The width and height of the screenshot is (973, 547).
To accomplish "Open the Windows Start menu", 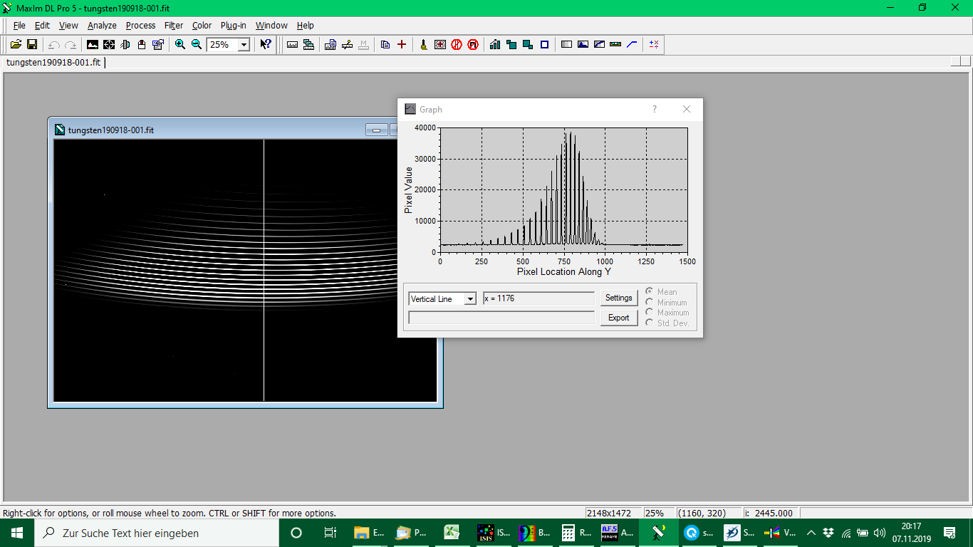I will [17, 533].
